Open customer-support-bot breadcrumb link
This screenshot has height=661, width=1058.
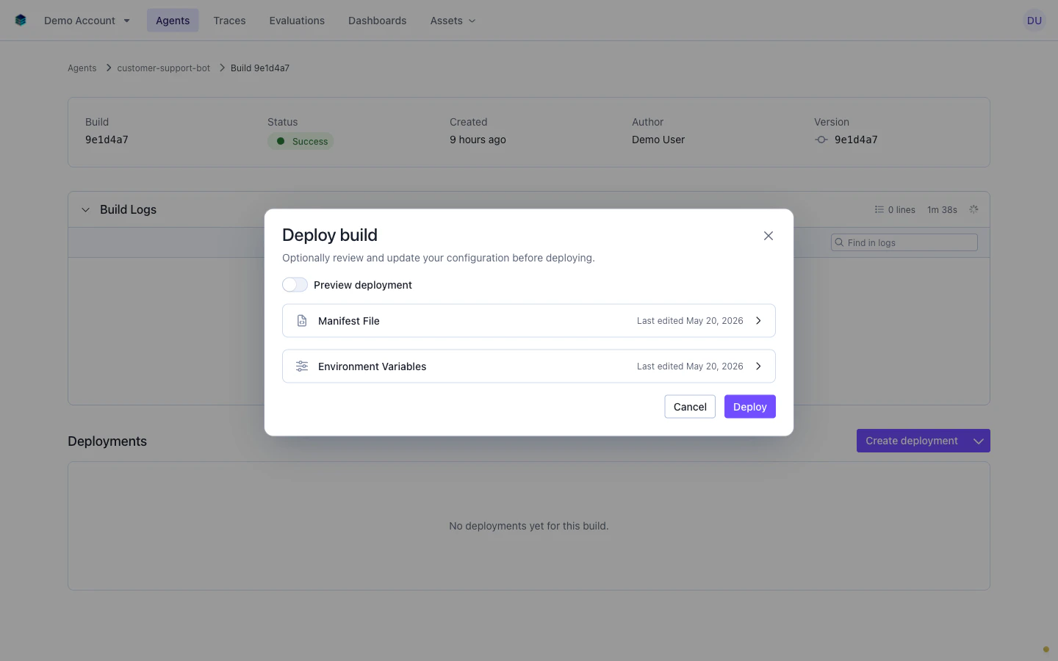click(163, 68)
